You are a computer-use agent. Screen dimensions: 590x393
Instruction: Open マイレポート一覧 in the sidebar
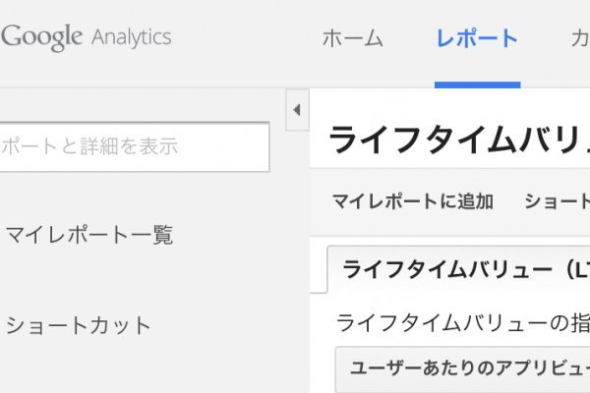pyautogui.click(x=89, y=236)
